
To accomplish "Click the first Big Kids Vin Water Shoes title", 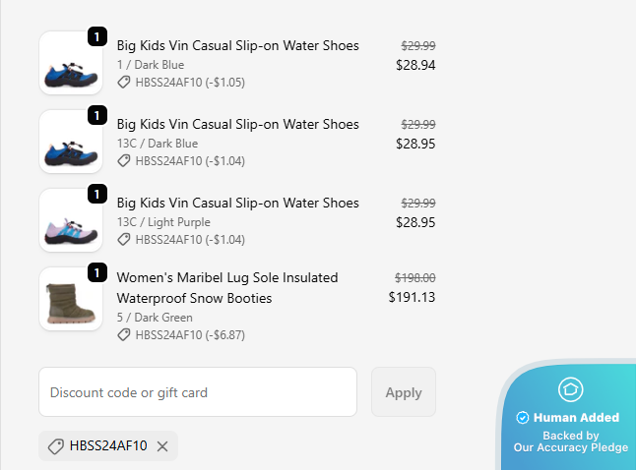I will click(237, 45).
